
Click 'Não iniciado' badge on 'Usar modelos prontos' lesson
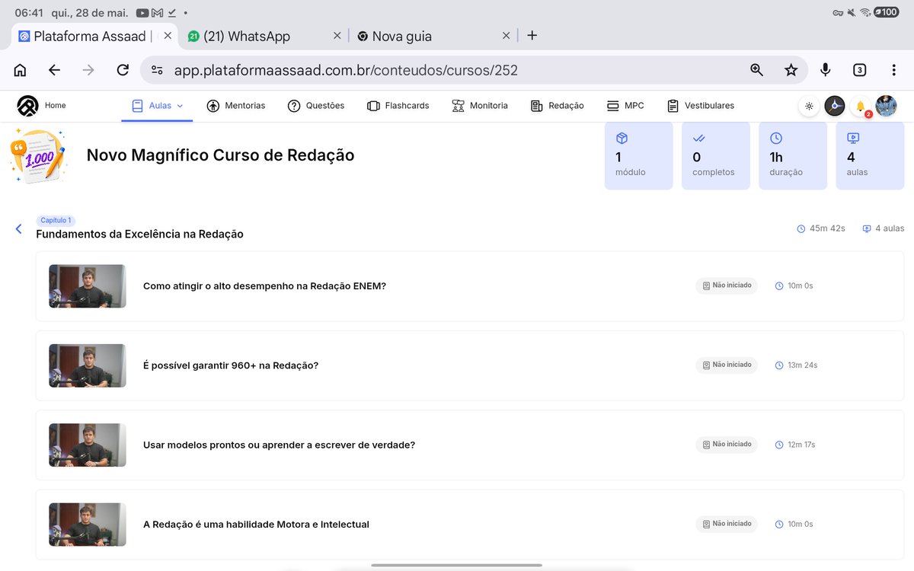727,444
